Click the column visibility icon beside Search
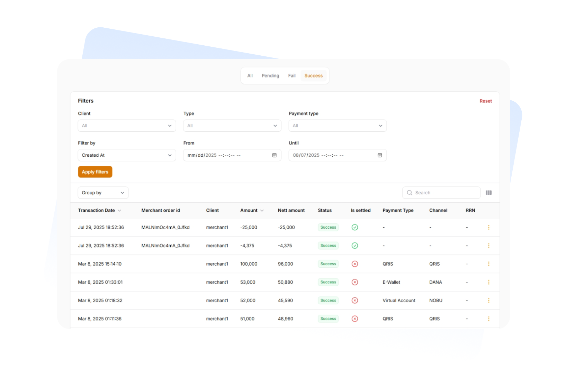This screenshot has width=566, height=387. [x=488, y=193]
